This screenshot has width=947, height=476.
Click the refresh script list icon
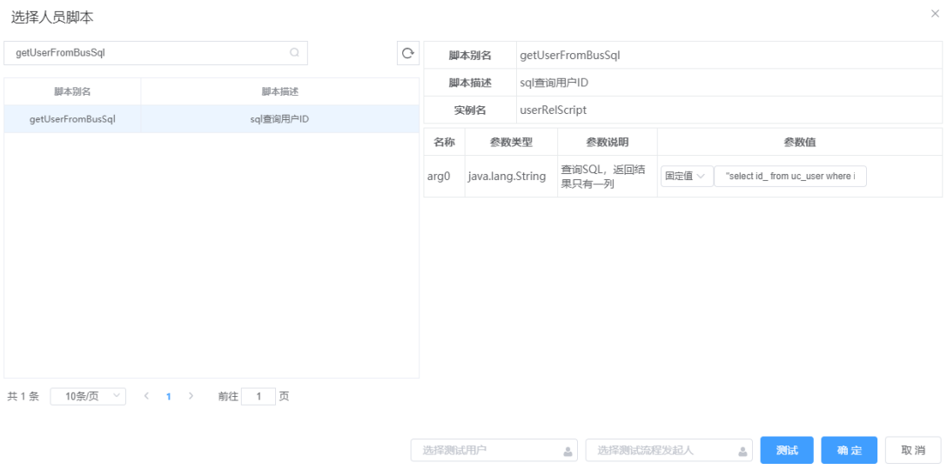tap(408, 53)
